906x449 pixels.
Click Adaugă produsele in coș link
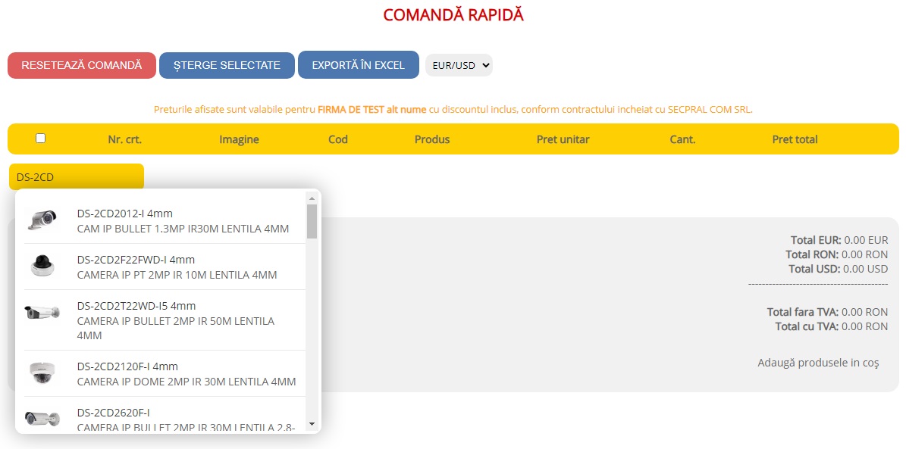pos(818,363)
